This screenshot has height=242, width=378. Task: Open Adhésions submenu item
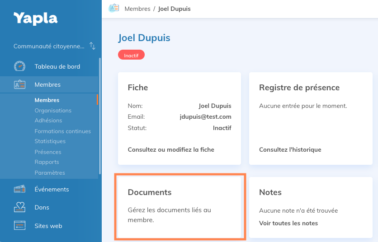click(48, 121)
